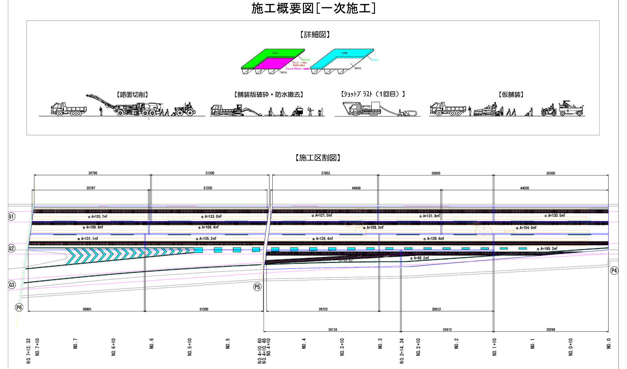This screenshot has height=369, width=627.
Task: Click the dump truck under 路面切削
Action: [68, 109]
